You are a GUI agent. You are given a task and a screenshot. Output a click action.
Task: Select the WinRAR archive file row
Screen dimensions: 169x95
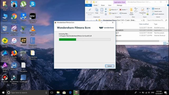coord(142,28)
